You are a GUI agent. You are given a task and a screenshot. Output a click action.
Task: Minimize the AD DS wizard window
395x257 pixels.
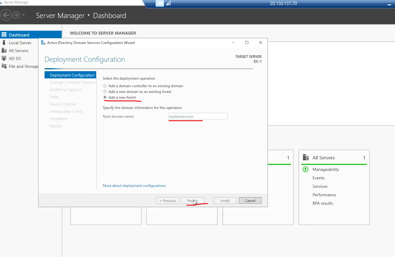(x=233, y=43)
